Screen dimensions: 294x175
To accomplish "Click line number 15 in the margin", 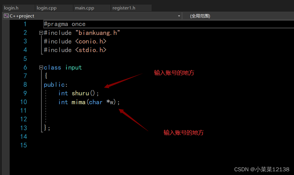I will click(24, 145).
